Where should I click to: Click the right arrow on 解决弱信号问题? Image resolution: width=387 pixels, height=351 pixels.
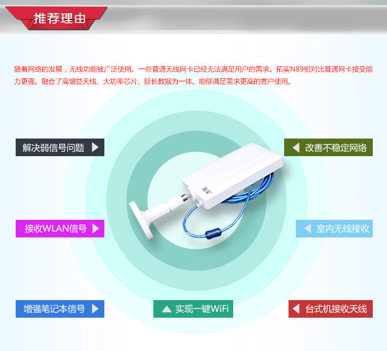95,147
